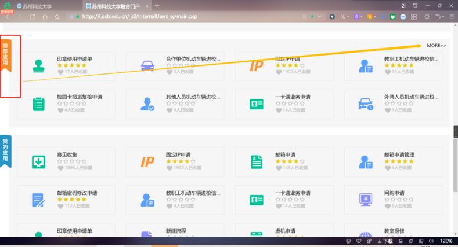Select the 我的应用 side tab
458x247 pixels.
(5, 152)
